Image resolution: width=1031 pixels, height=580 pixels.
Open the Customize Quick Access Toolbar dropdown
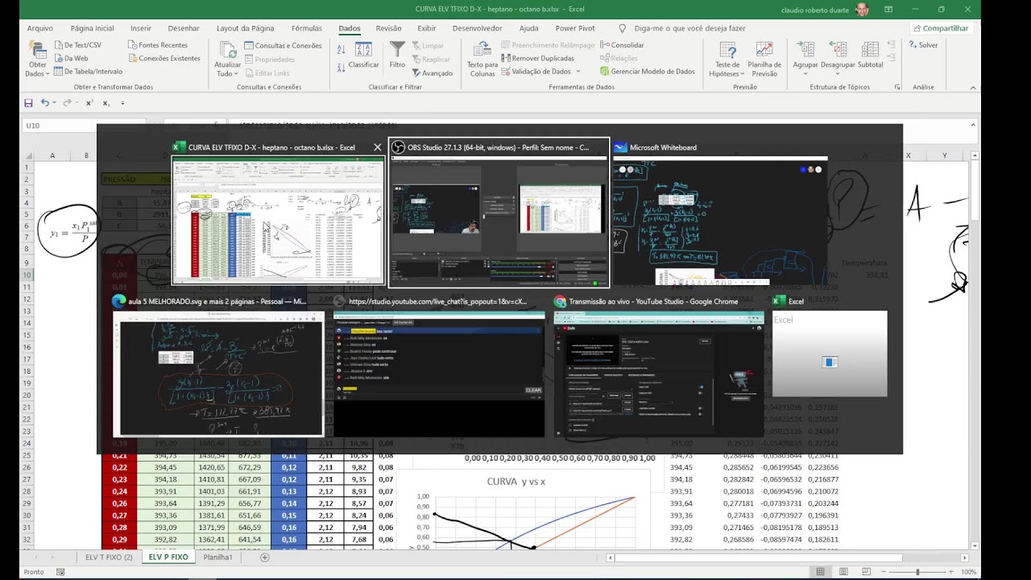(x=123, y=103)
